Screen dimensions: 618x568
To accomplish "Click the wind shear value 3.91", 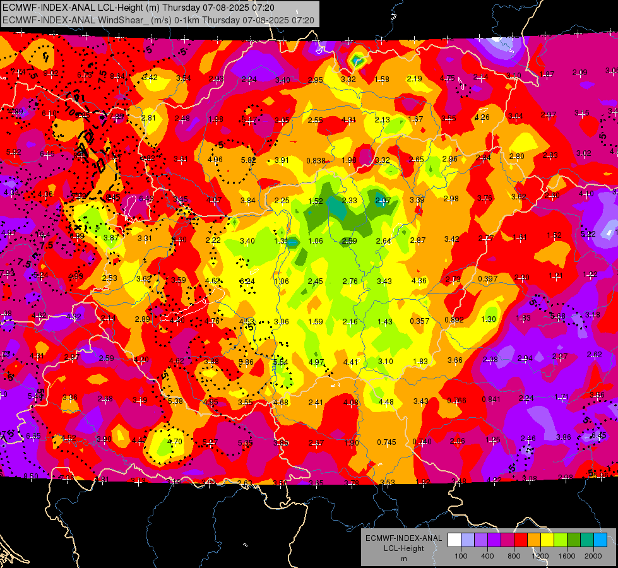I will point(282,160).
